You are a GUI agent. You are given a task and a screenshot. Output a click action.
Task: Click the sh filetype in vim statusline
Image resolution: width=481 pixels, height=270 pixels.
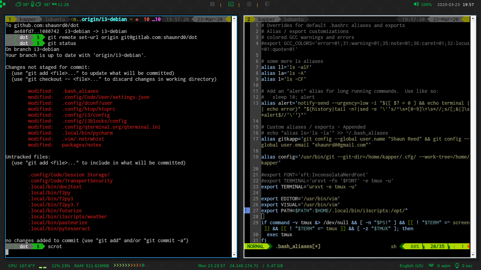pos(394,246)
